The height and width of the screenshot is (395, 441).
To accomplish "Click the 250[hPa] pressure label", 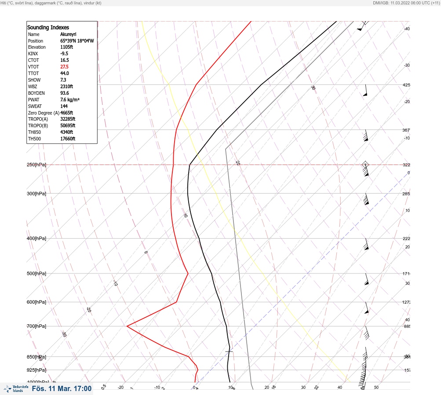I will click(x=36, y=165).
